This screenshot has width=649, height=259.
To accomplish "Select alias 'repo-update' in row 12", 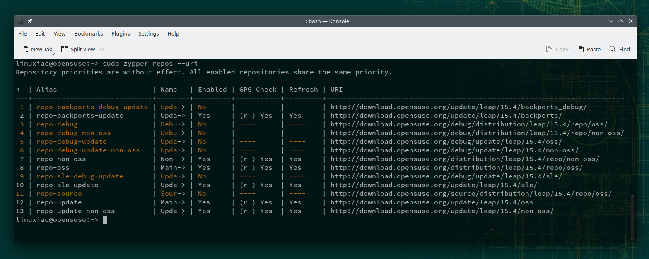I will click(59, 202).
